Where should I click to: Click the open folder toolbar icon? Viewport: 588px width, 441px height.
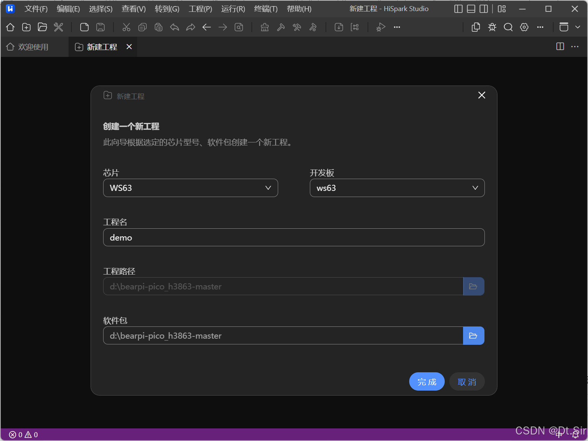[42, 27]
